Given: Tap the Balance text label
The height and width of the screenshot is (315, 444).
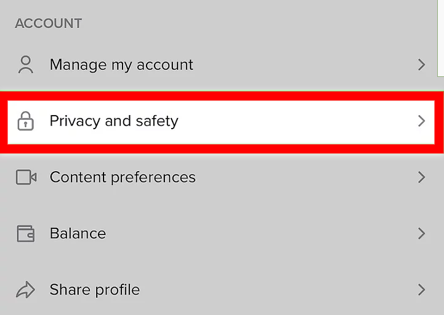Looking at the screenshot, I should tap(78, 233).
